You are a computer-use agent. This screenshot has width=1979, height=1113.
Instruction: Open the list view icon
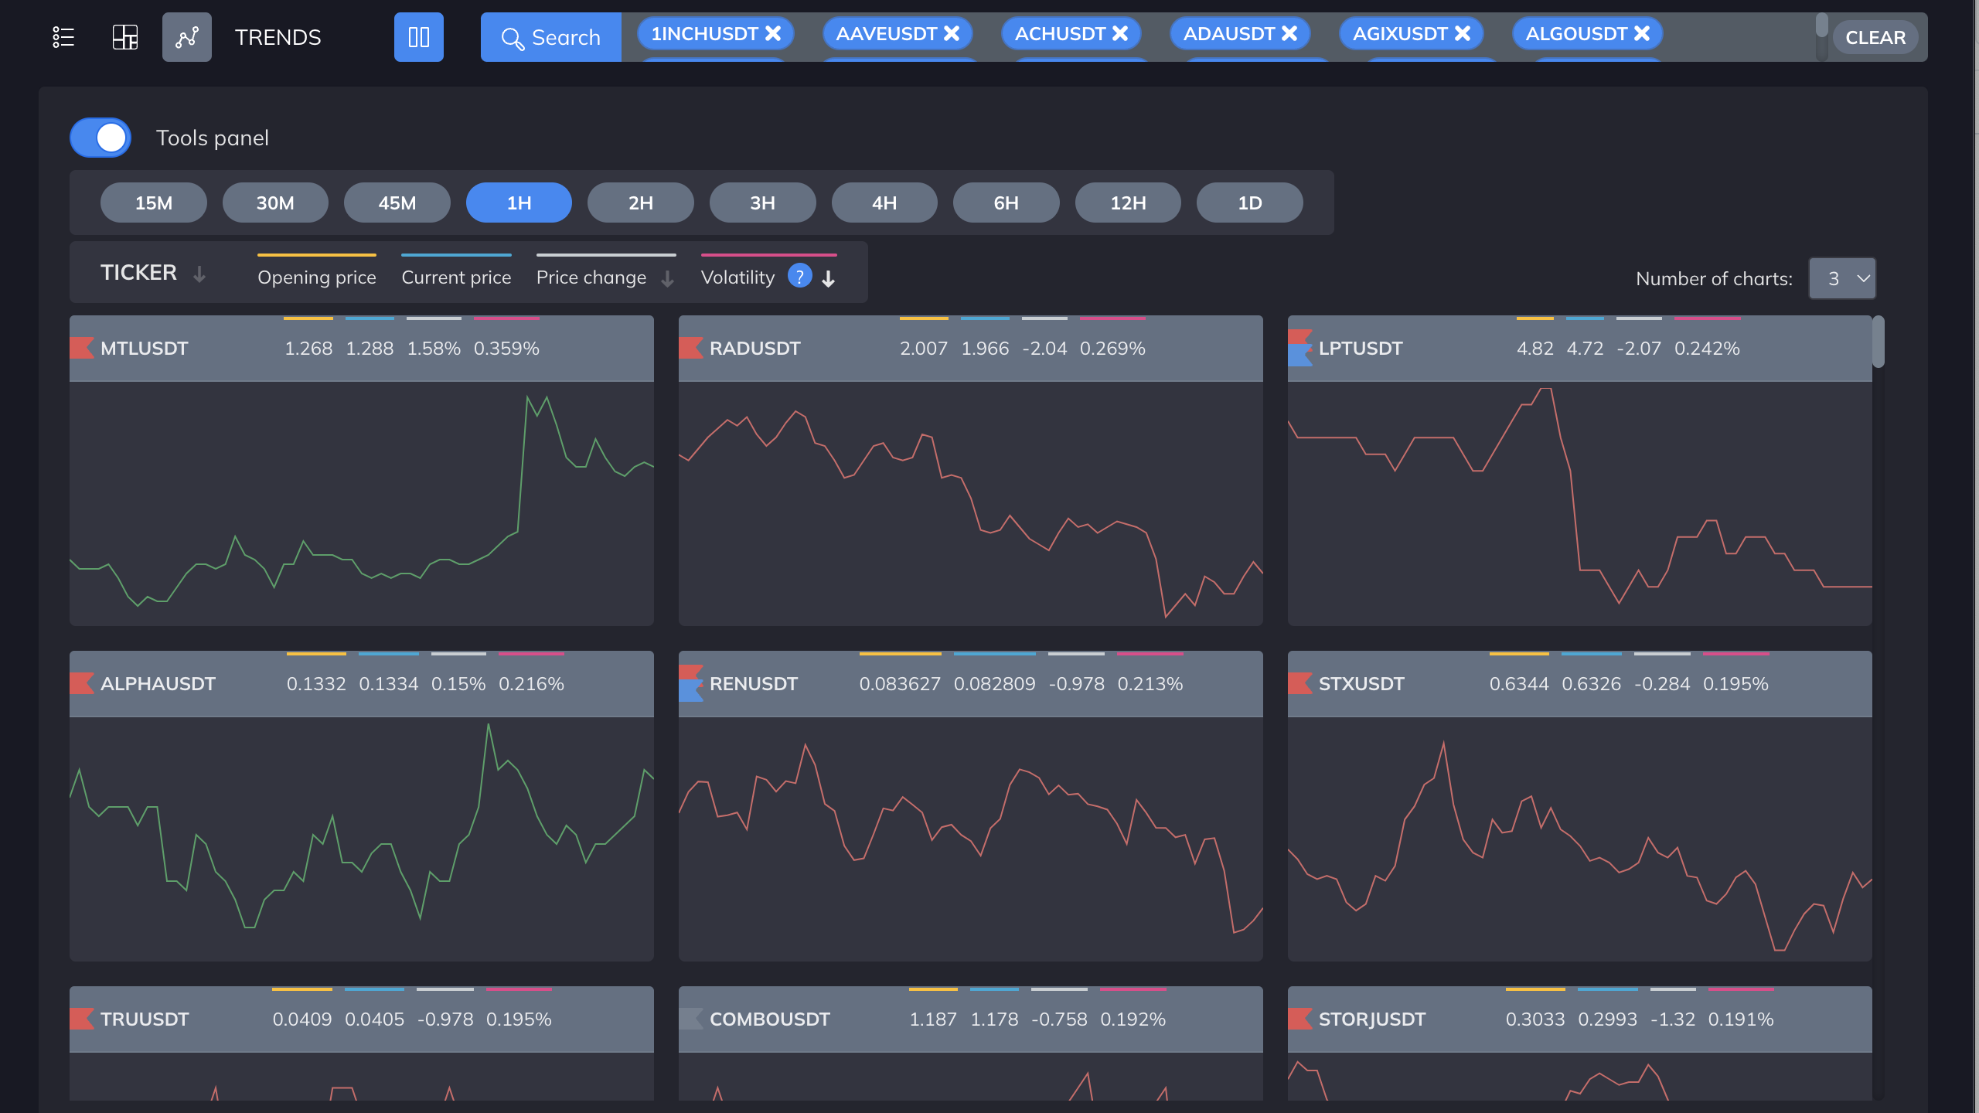coord(63,37)
